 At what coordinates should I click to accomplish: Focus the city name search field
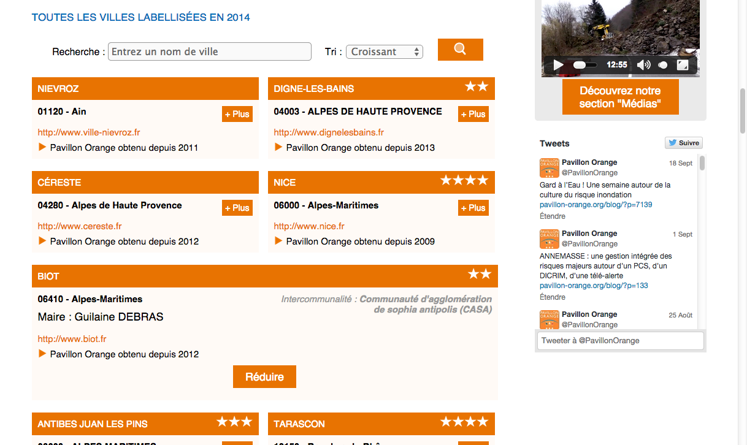click(x=210, y=51)
